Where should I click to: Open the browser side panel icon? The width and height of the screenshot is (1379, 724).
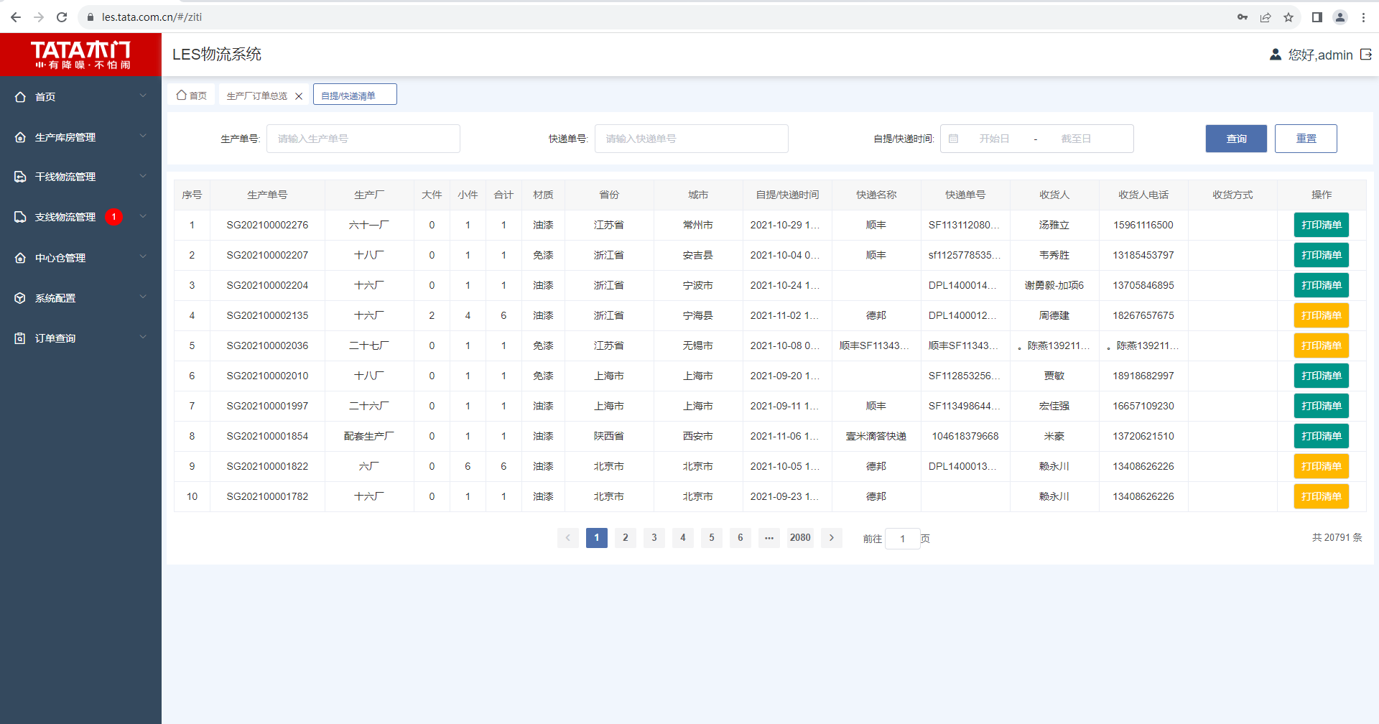1317,17
